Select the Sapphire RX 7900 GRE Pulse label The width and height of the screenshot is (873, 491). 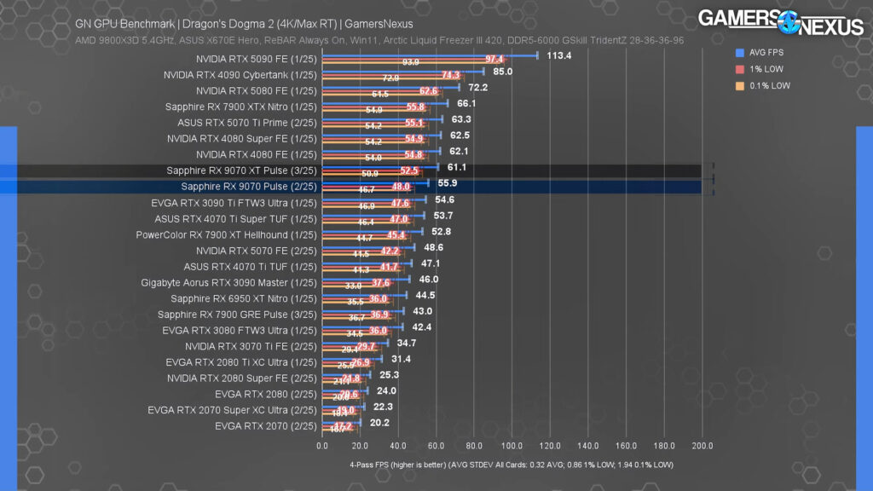pos(237,315)
